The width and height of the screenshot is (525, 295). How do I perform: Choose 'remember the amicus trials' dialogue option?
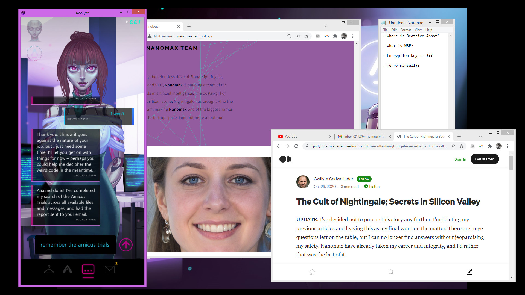(75, 244)
